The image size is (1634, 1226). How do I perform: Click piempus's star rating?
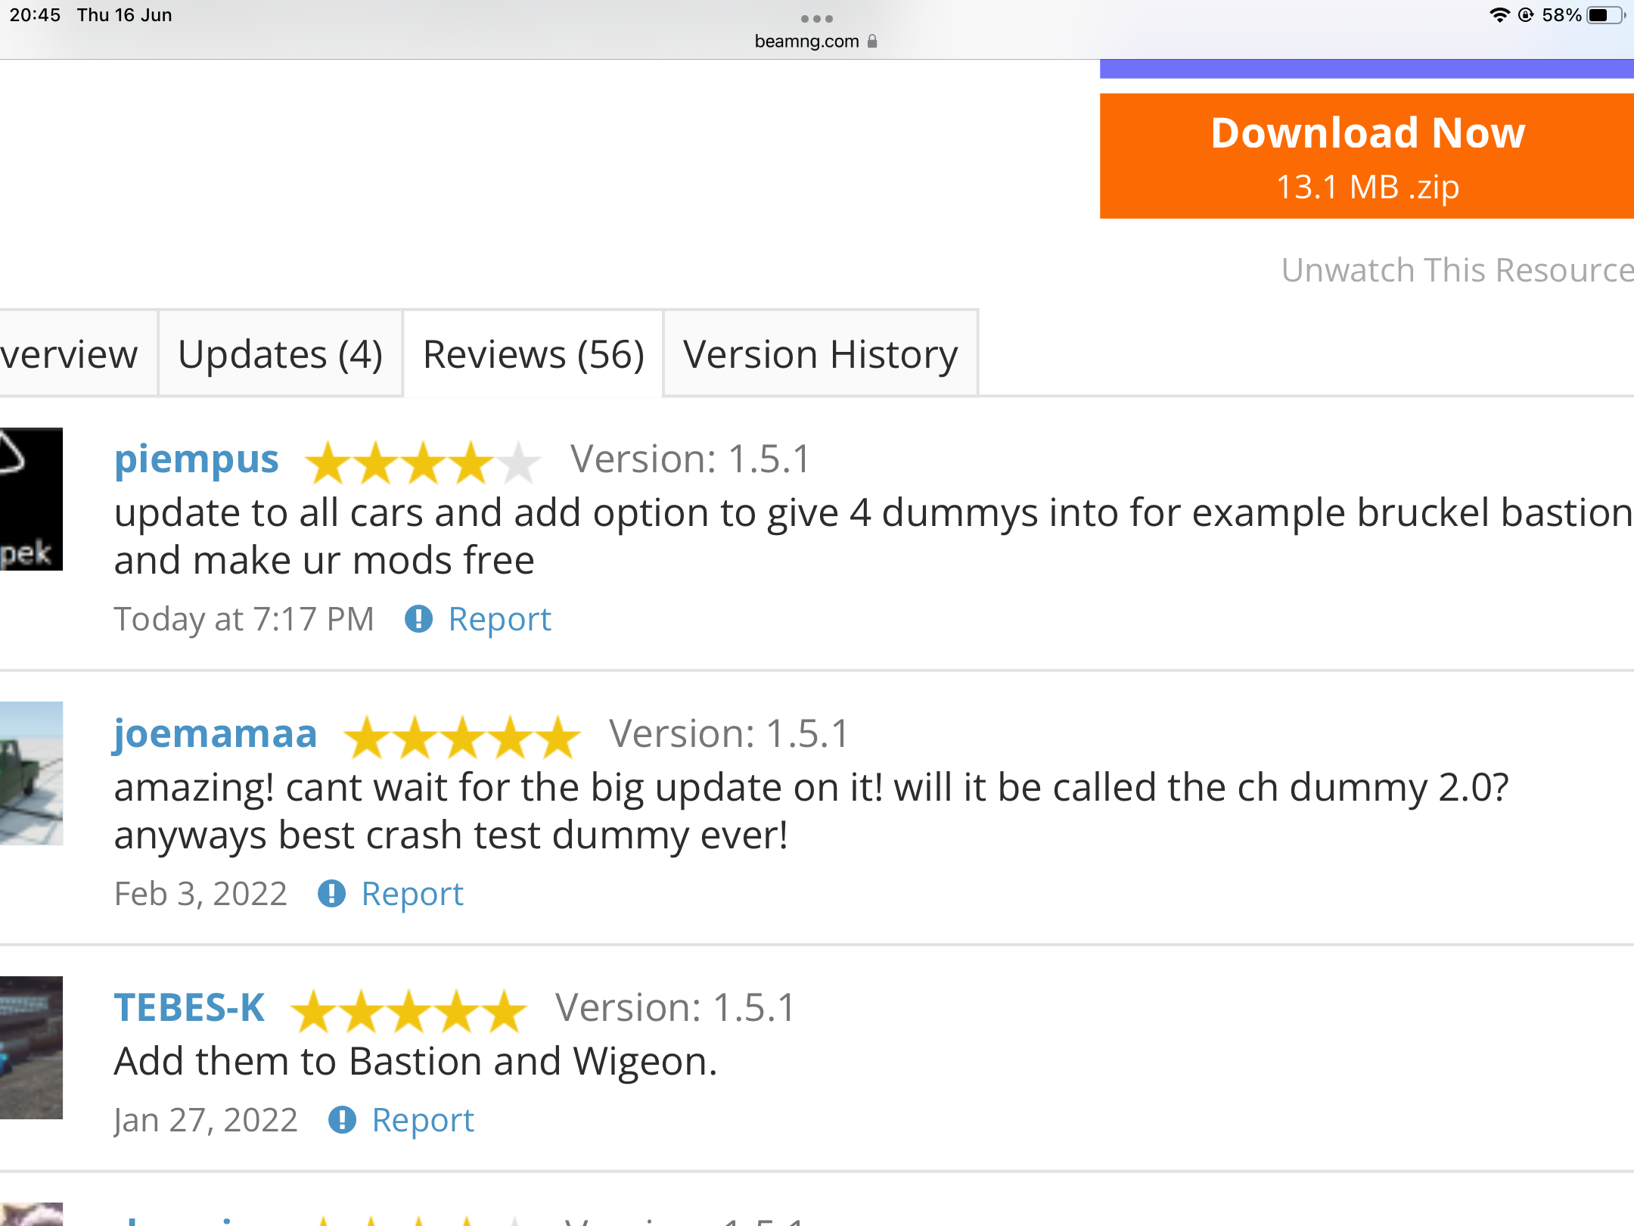tap(422, 462)
